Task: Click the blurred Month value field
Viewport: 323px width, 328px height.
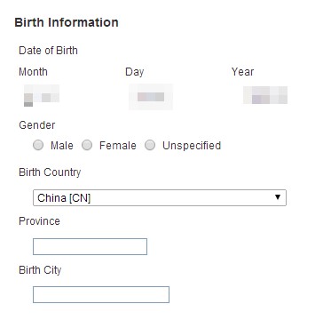Action: click(x=42, y=96)
